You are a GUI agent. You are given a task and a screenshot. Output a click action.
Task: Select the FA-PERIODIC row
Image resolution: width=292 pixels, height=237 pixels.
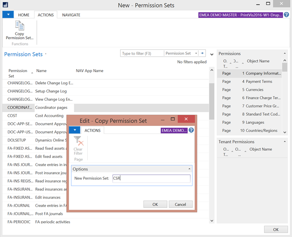click(105, 222)
